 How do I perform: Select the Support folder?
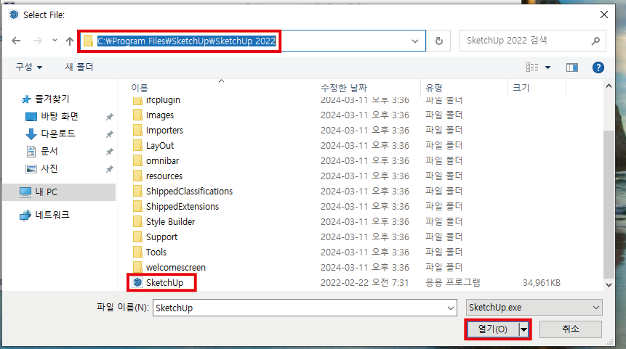coord(161,237)
